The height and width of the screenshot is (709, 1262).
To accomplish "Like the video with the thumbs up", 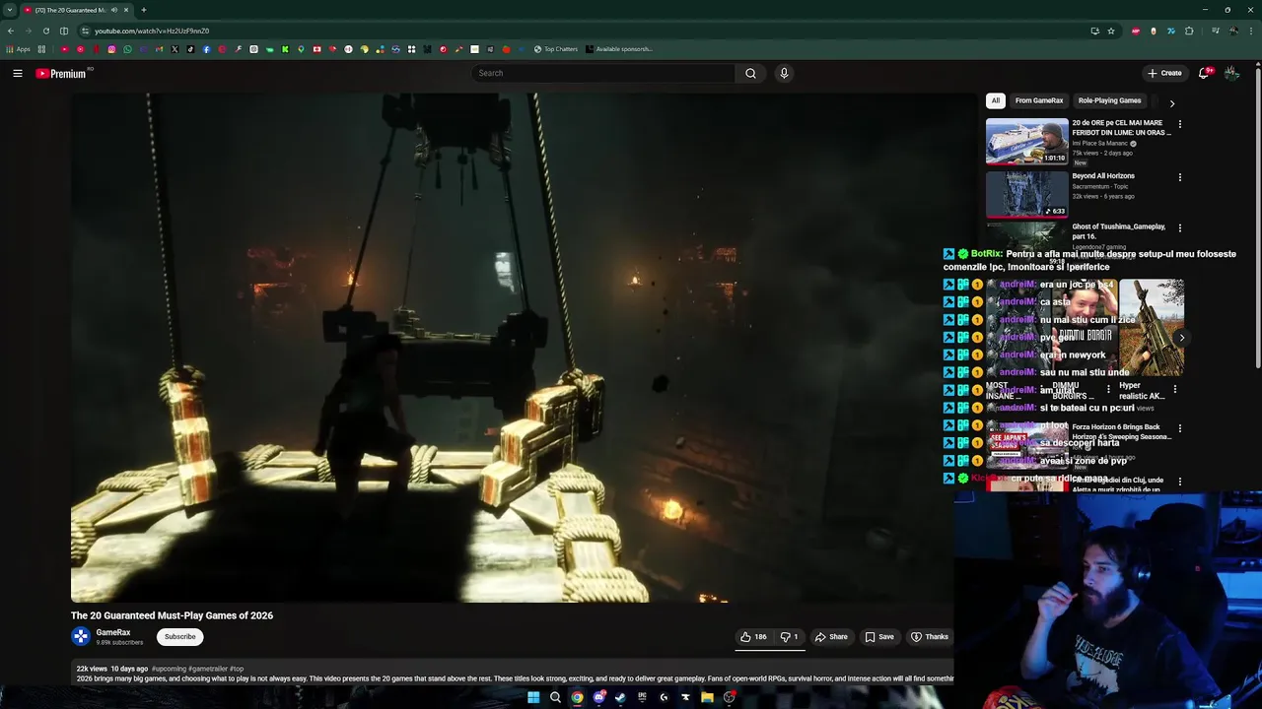I will 753,637.
